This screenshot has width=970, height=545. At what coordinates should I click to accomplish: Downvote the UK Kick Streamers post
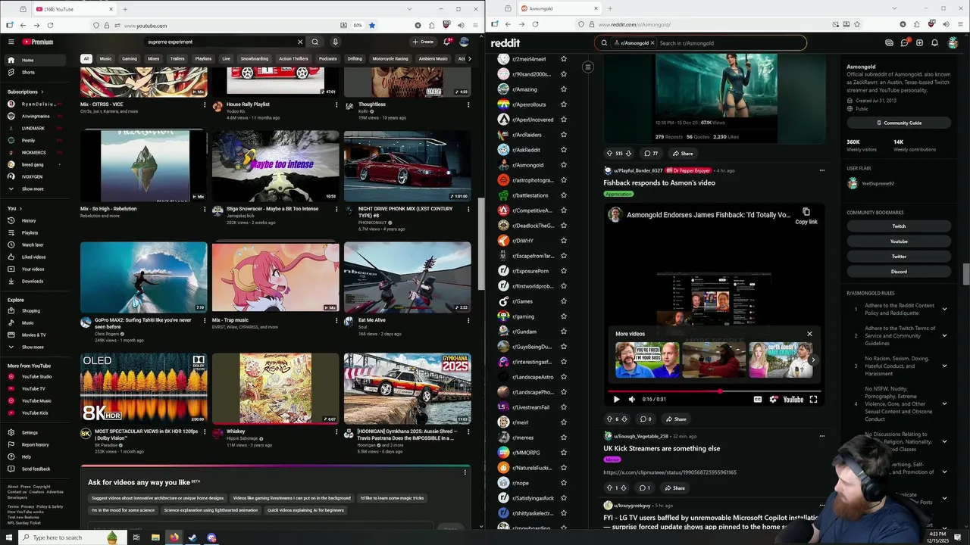[624, 487]
